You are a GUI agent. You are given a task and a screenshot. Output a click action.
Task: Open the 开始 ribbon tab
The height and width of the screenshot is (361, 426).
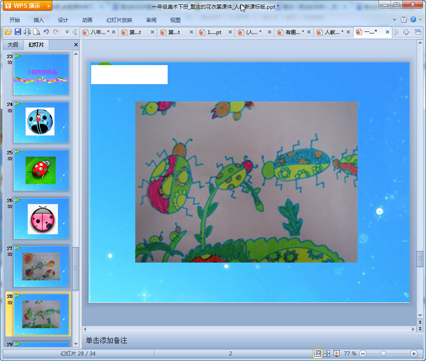[x=14, y=20]
